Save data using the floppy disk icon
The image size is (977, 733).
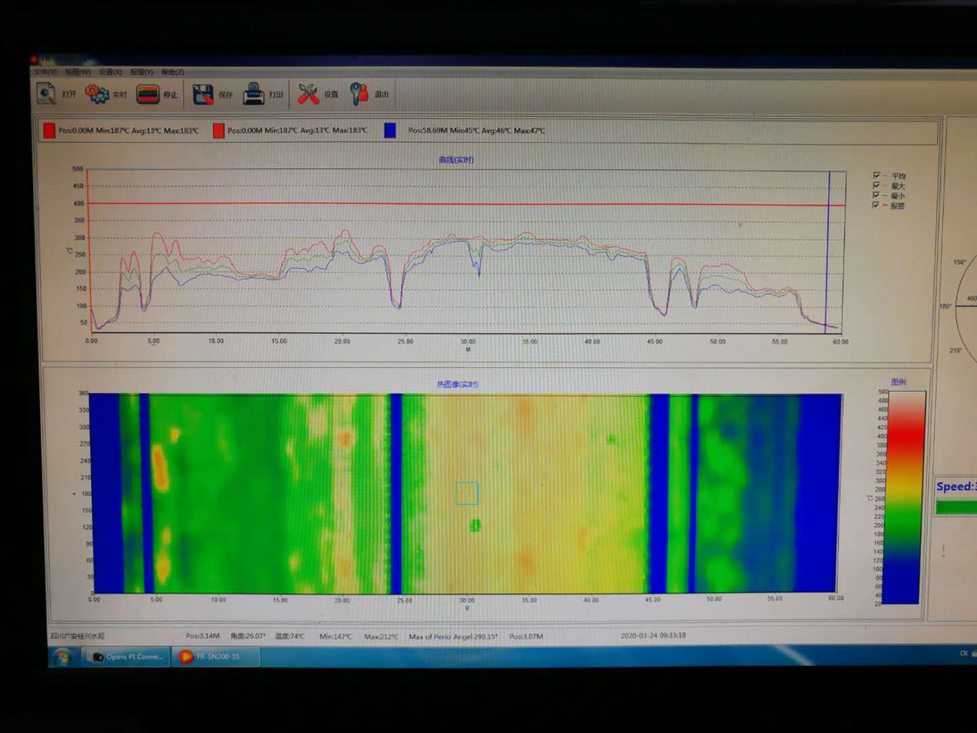coord(203,94)
